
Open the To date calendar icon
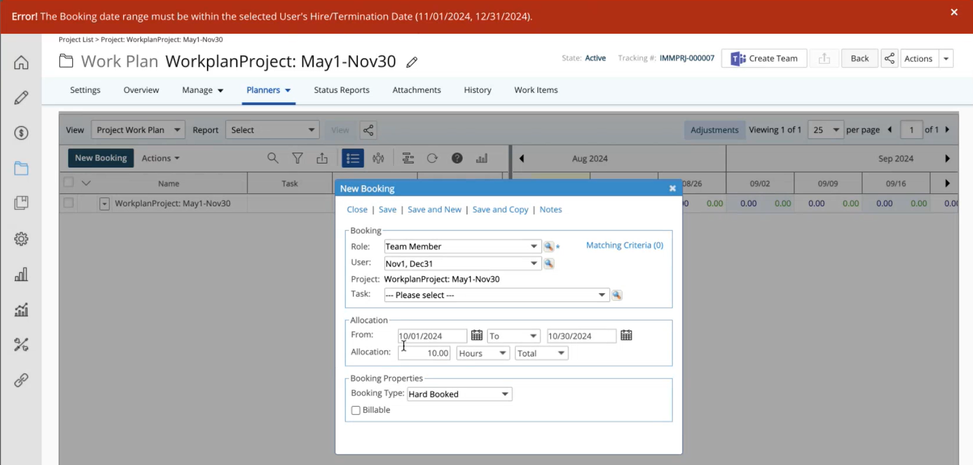[626, 335]
